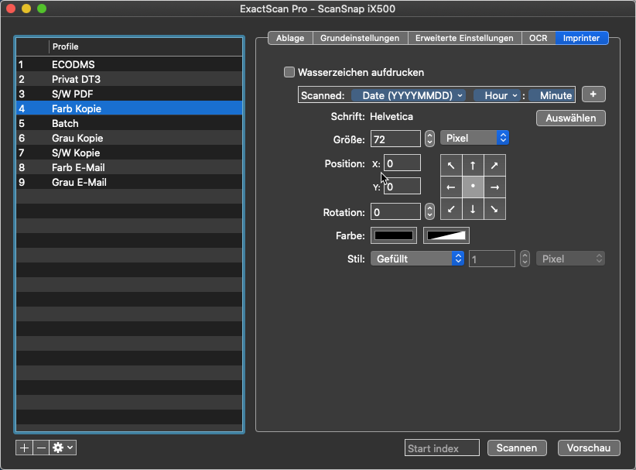The width and height of the screenshot is (636, 470).
Task: Open the black Farbe color swatch
Action: pos(395,235)
